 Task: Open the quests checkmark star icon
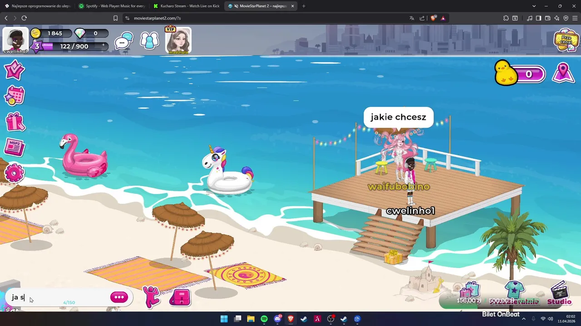(15, 70)
